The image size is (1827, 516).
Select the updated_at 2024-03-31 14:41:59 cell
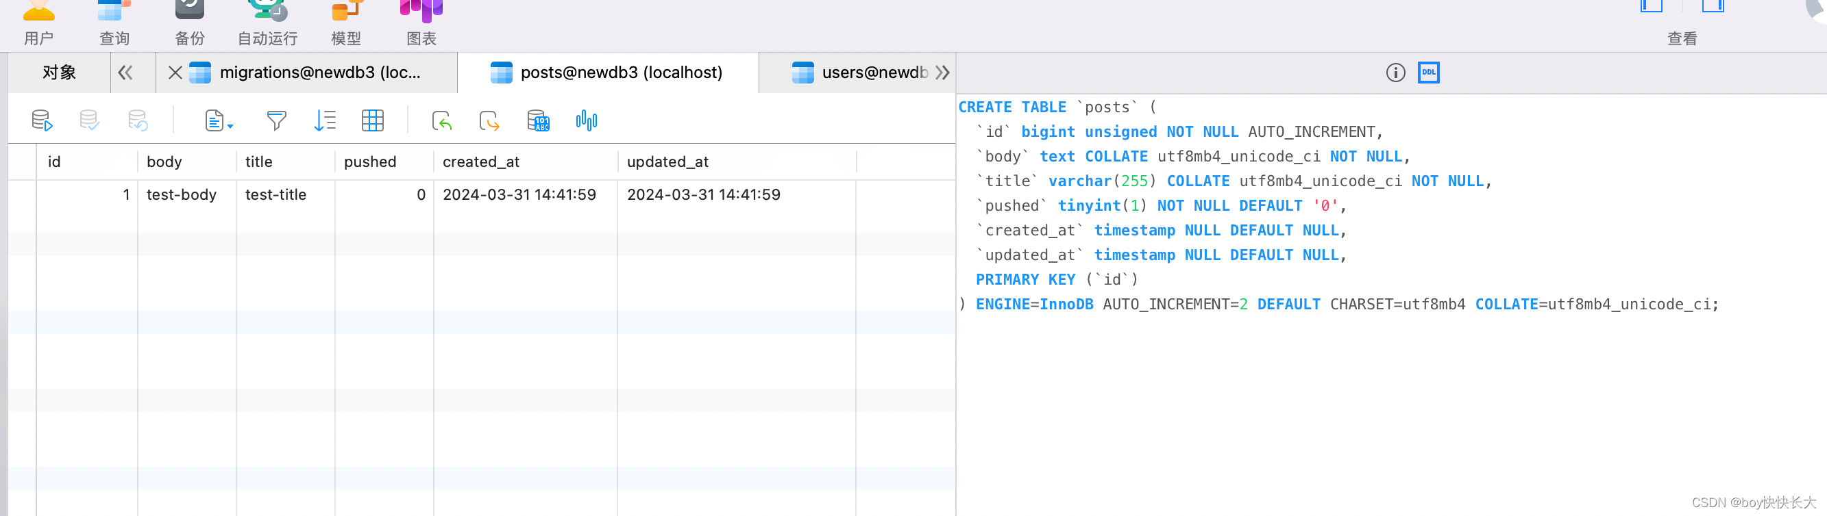tap(737, 194)
